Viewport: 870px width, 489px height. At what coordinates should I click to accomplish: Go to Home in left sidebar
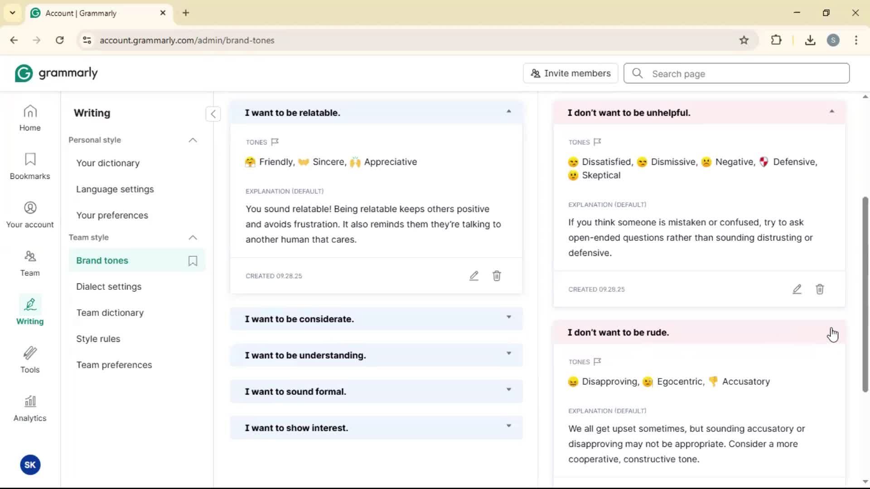pos(30,118)
